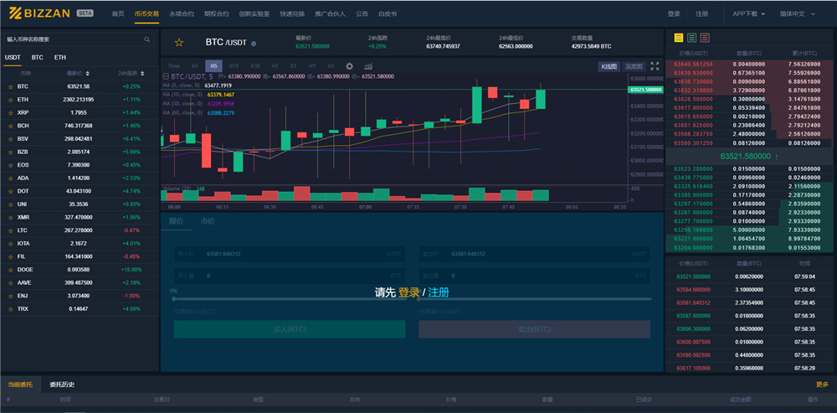Expand the APP download dropdown

click(x=751, y=13)
